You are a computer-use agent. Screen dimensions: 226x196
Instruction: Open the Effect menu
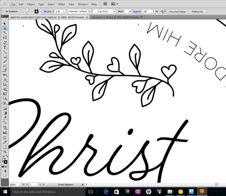click(x=62, y=4)
